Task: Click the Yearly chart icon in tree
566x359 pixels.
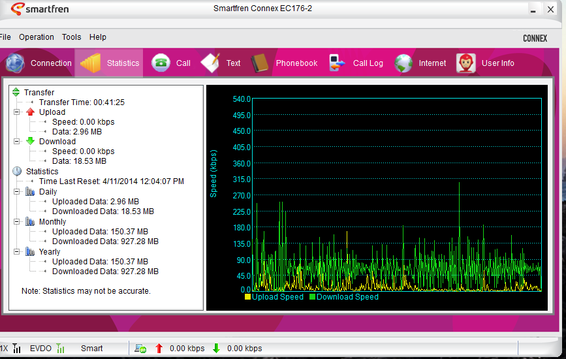Action: click(x=30, y=251)
